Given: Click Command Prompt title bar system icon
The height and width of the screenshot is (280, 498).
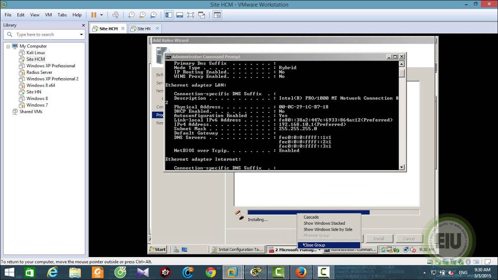Looking at the screenshot, I should pyautogui.click(x=168, y=57).
